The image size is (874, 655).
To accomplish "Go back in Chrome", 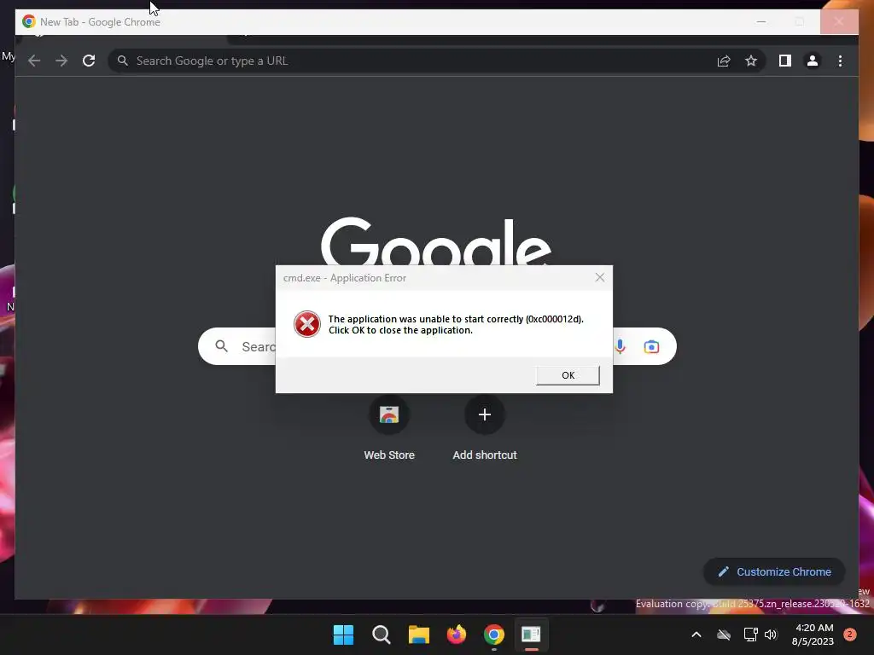I will click(x=34, y=61).
